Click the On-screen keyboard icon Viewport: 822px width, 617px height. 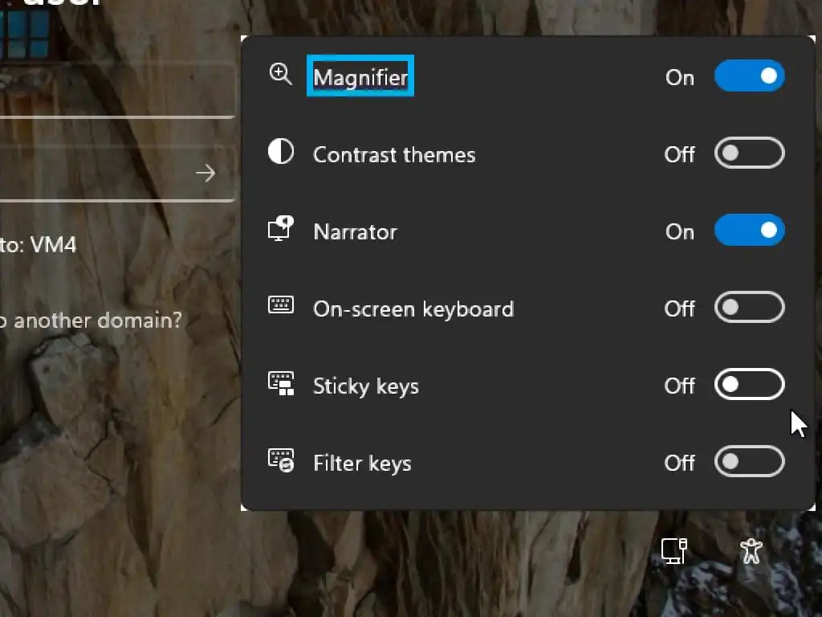280,305
